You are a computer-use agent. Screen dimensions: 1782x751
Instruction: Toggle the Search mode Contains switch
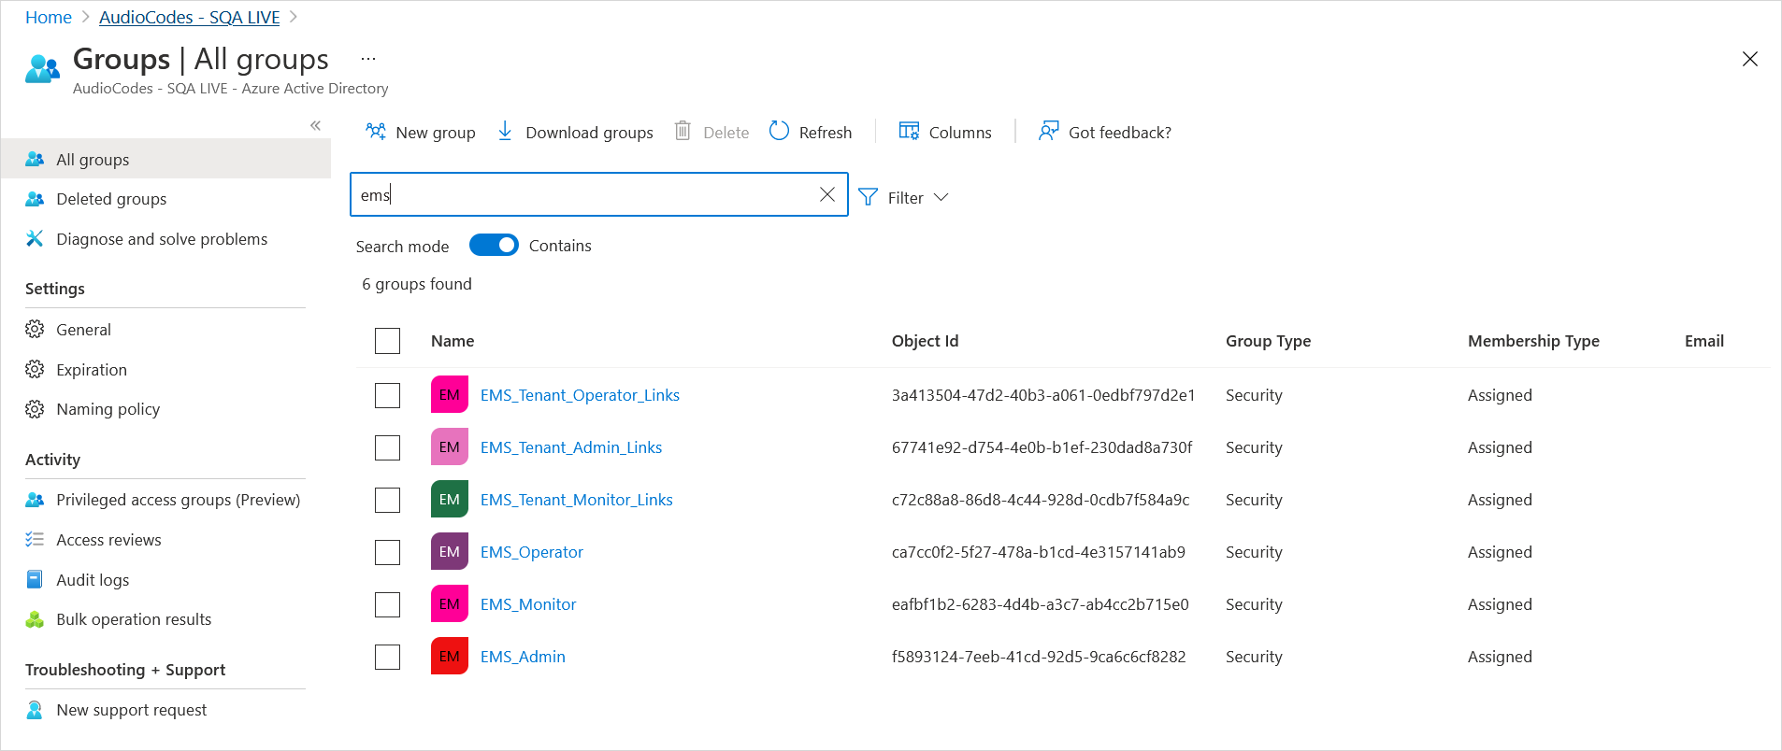(x=494, y=245)
